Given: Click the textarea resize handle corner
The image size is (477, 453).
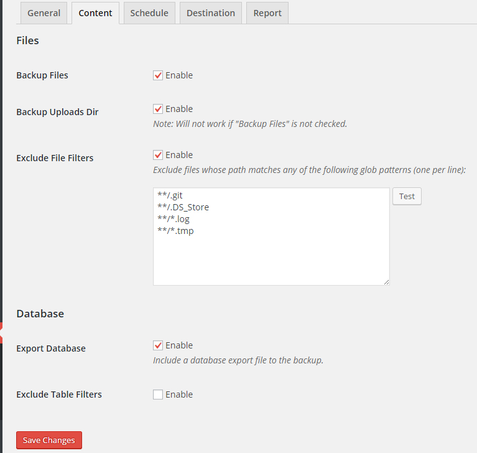Looking at the screenshot, I should tap(386, 282).
